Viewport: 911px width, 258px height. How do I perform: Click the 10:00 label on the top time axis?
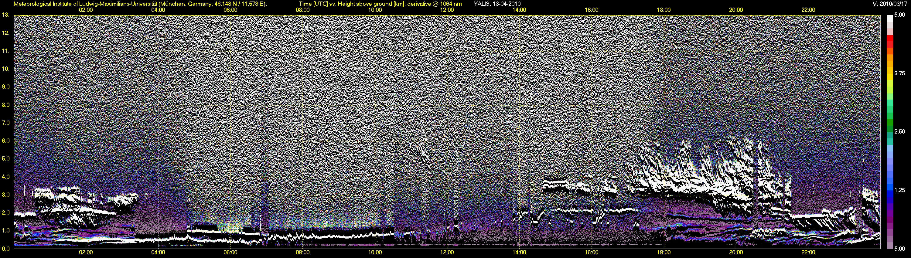pyautogui.click(x=375, y=10)
